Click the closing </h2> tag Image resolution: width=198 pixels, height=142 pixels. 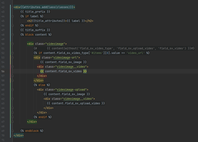click(89, 21)
